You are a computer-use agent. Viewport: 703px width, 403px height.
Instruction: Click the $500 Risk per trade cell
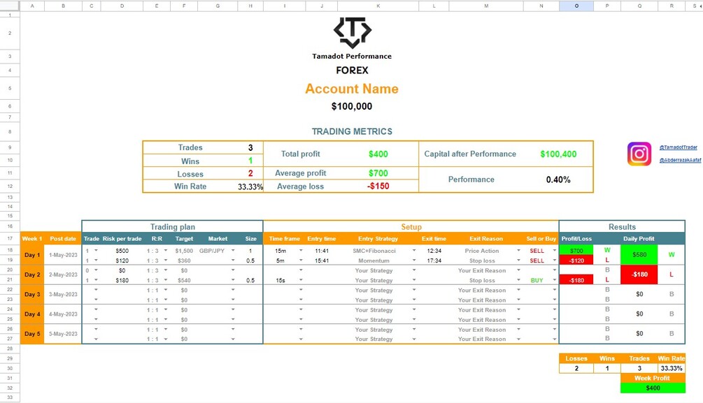(x=122, y=251)
